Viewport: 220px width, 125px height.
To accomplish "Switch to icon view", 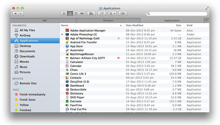I will tap(64, 13).
